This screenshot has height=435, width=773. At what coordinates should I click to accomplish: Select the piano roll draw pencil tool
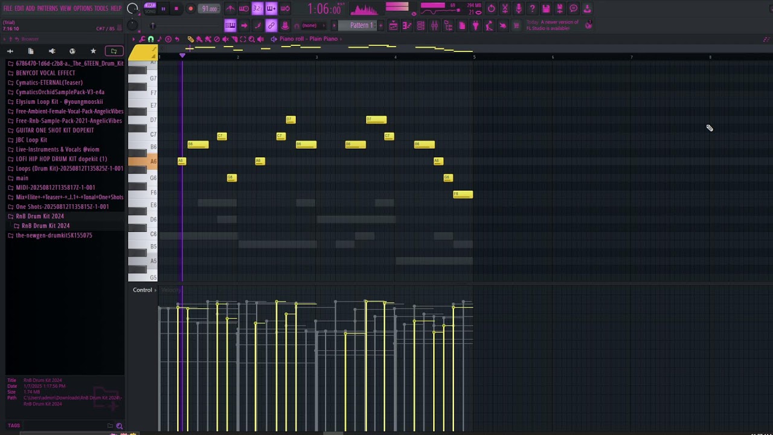190,39
